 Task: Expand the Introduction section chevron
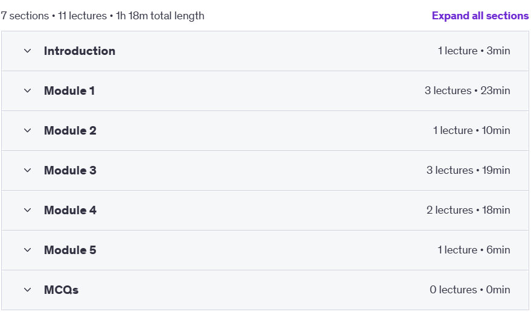[x=27, y=51]
